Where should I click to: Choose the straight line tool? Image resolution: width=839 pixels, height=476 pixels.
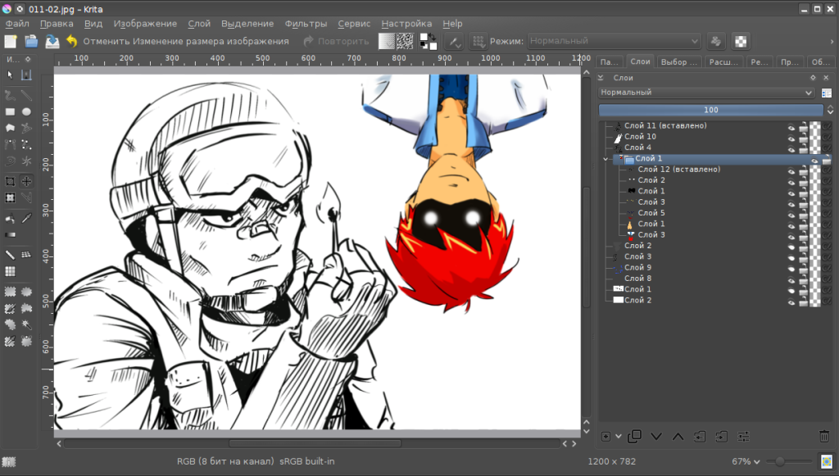click(x=26, y=96)
